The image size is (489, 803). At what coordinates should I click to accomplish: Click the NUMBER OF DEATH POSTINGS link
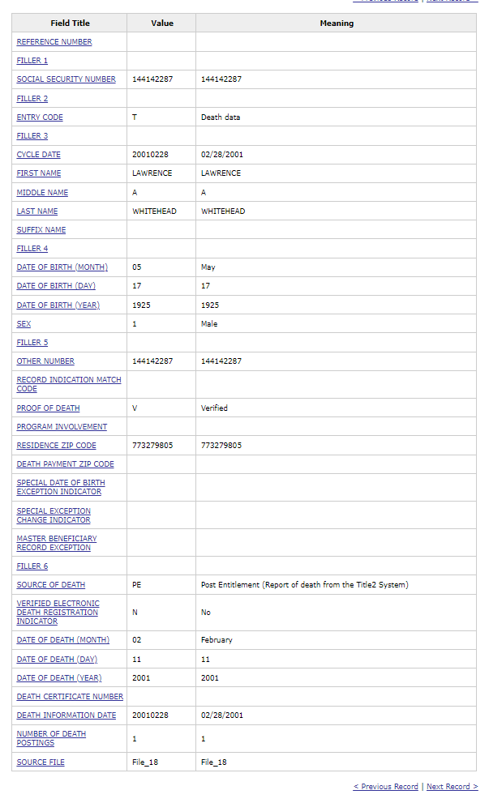[51, 734]
